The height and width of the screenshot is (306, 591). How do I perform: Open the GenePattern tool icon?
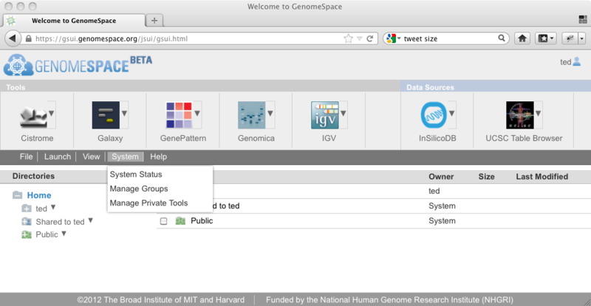(x=179, y=115)
